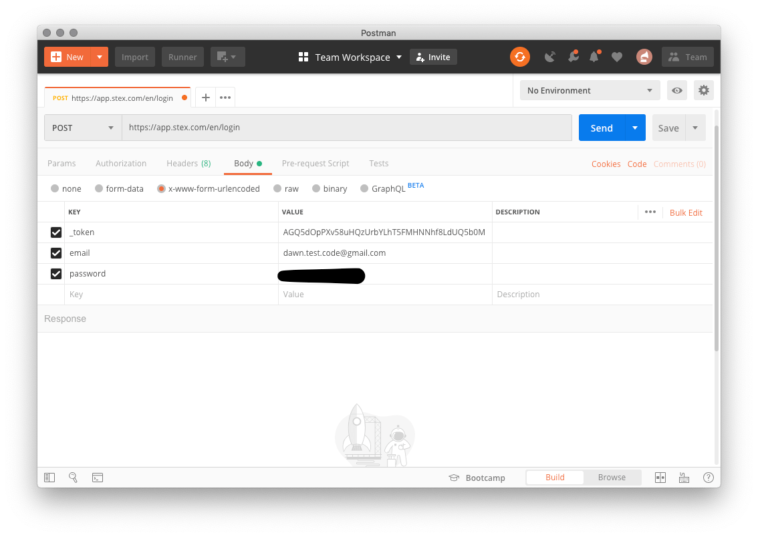This screenshot has width=758, height=537.
Task: Uncheck the _token row checkbox
Action: coord(56,232)
